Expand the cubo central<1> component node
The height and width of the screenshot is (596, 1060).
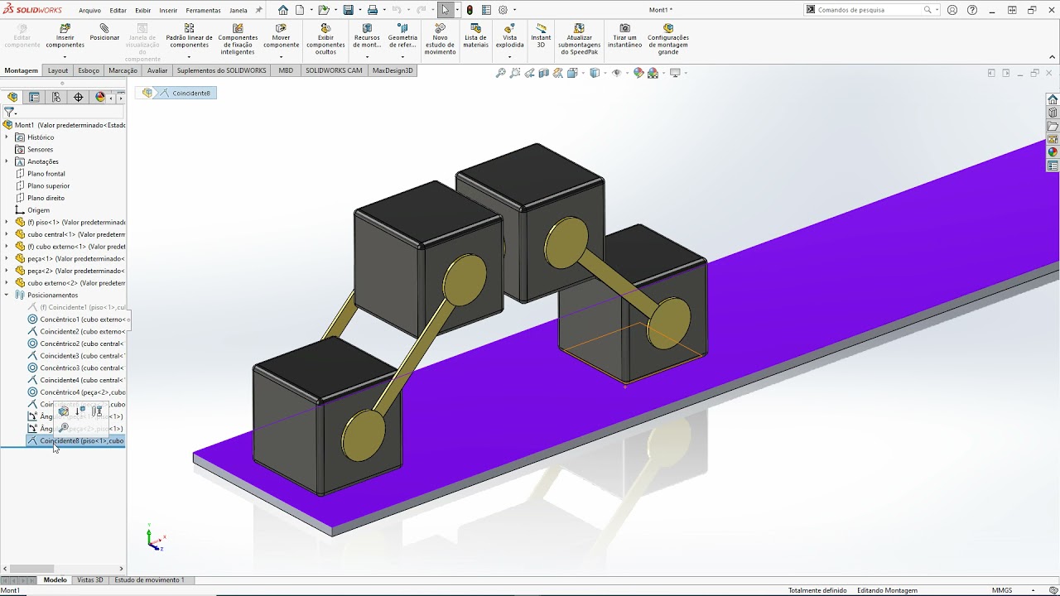coord(7,234)
